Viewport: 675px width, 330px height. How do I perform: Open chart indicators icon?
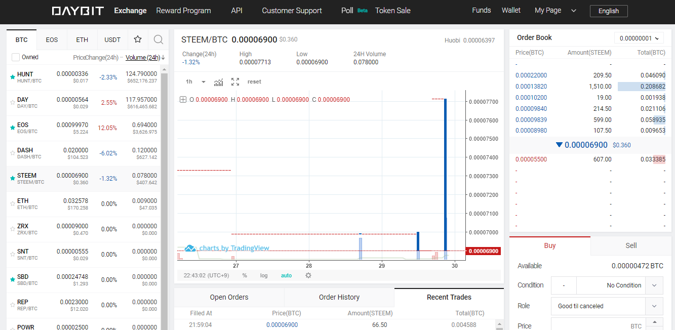point(218,81)
